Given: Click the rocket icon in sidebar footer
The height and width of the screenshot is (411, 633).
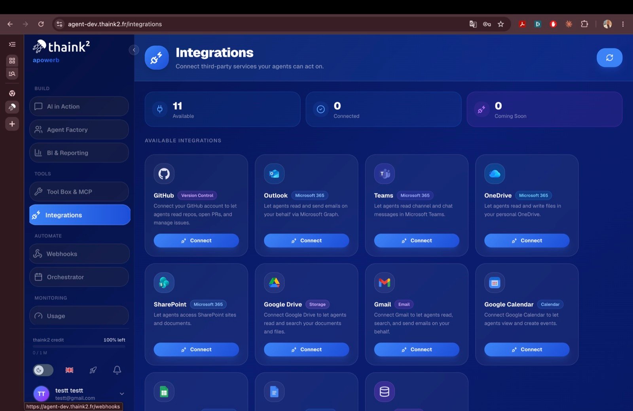Looking at the screenshot, I should [93, 370].
